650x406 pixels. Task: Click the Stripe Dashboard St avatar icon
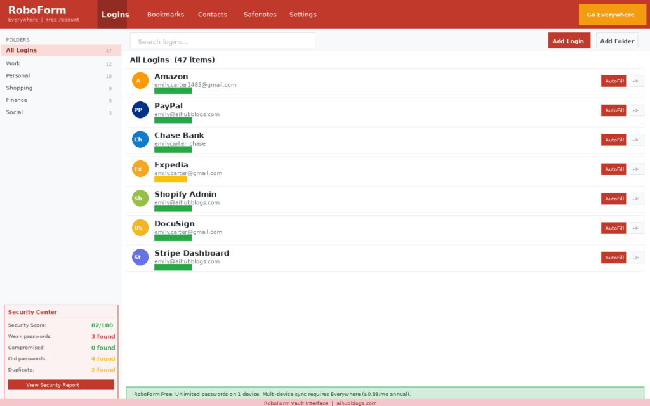pos(140,257)
